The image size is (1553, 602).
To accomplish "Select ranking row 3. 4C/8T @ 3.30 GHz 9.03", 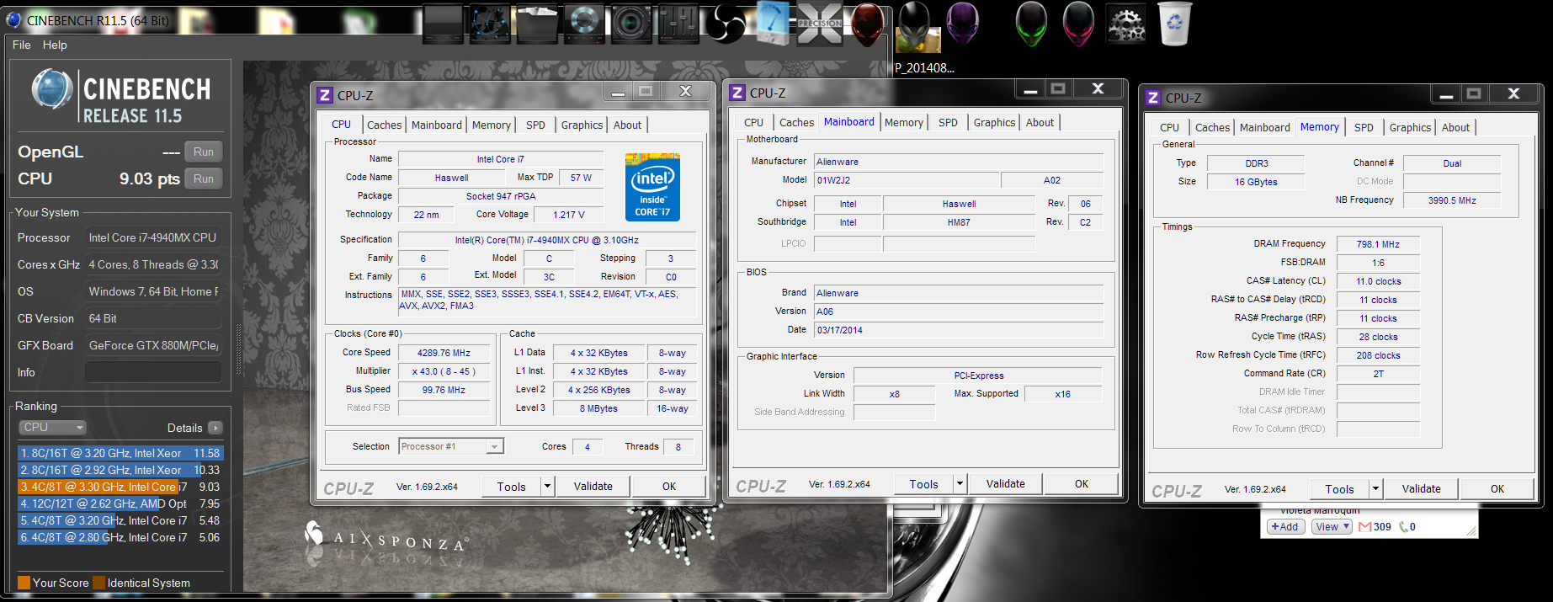I will [x=120, y=487].
